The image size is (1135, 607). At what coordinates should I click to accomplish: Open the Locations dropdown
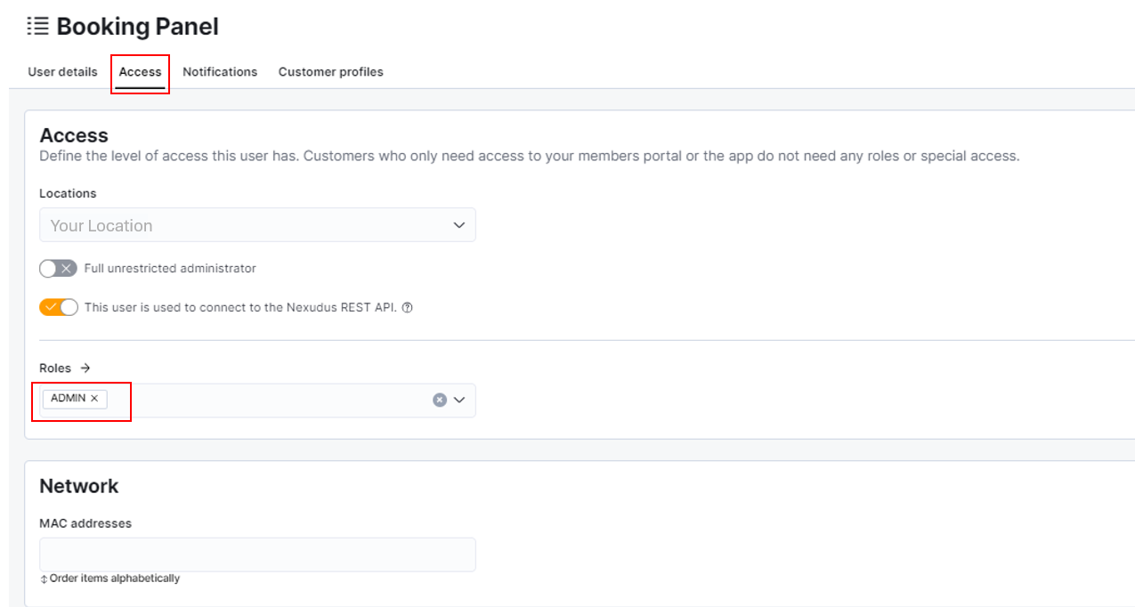click(x=257, y=225)
